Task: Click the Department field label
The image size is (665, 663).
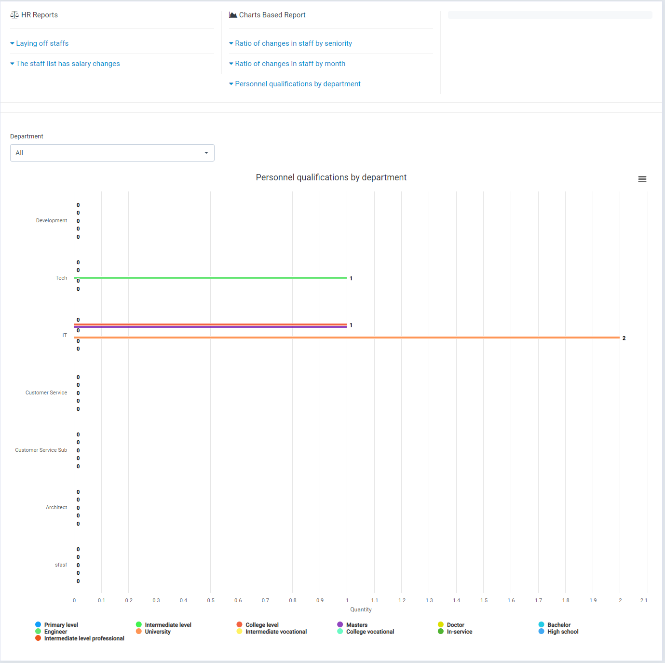Action: [x=27, y=136]
